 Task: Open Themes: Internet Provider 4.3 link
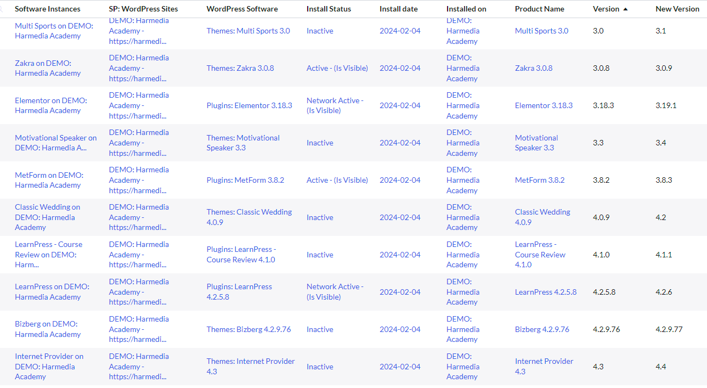pos(250,366)
